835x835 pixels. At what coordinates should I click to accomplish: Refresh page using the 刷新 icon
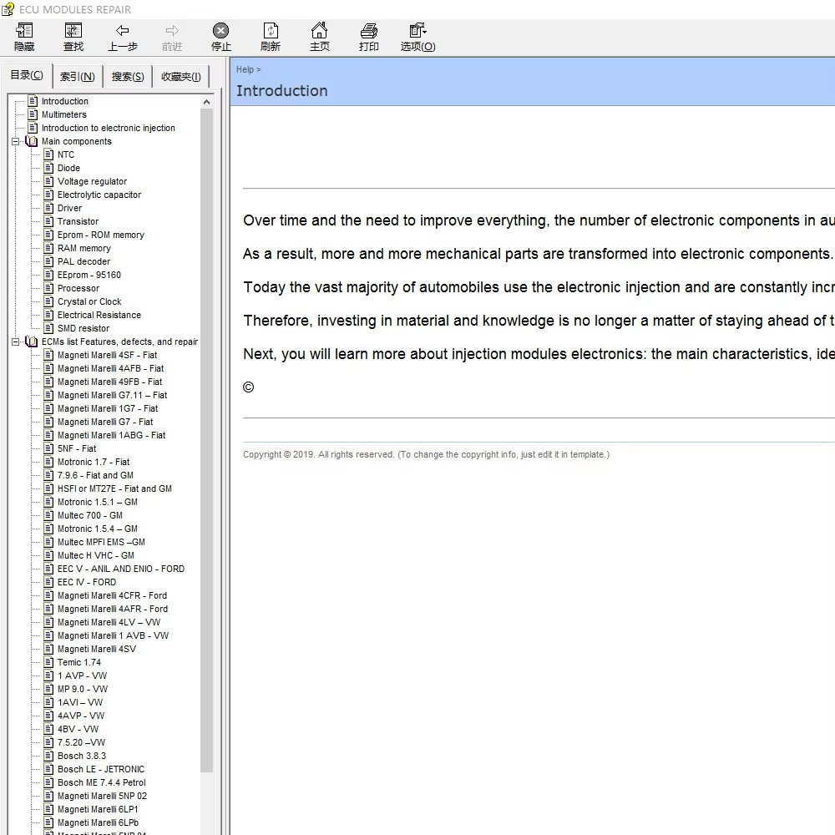tap(271, 37)
